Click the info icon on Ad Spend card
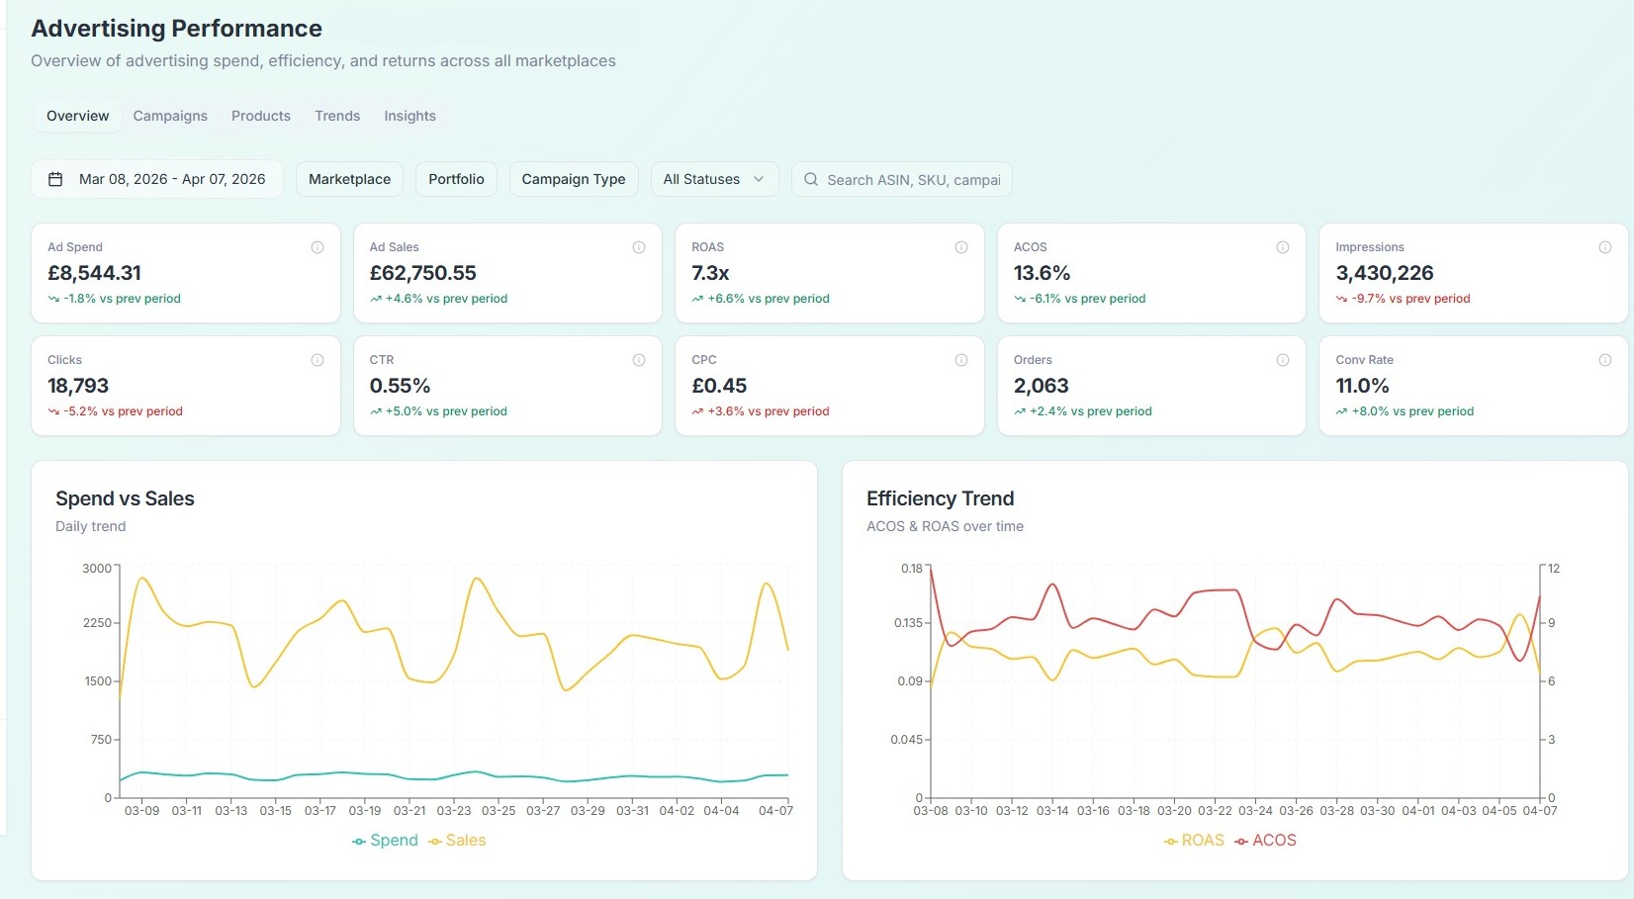This screenshot has width=1634, height=899. 318,247
